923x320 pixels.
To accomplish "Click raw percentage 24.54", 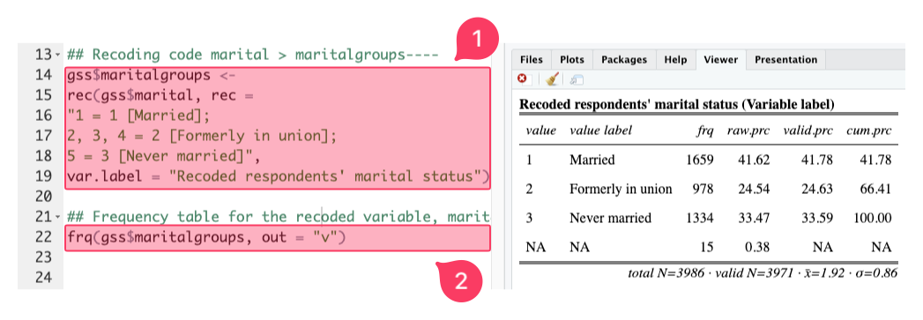I will 754,189.
